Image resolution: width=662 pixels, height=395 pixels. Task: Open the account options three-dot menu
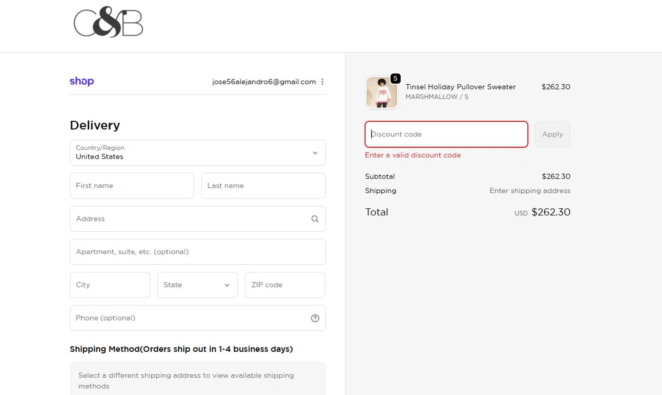click(x=322, y=82)
